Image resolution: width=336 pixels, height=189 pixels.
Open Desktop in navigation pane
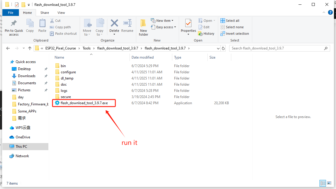click(x=24, y=69)
